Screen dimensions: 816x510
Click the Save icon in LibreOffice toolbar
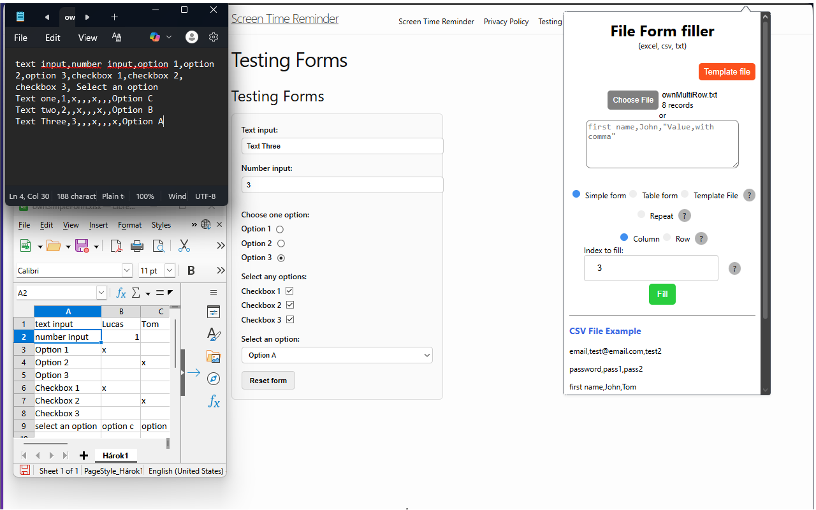tap(82, 245)
